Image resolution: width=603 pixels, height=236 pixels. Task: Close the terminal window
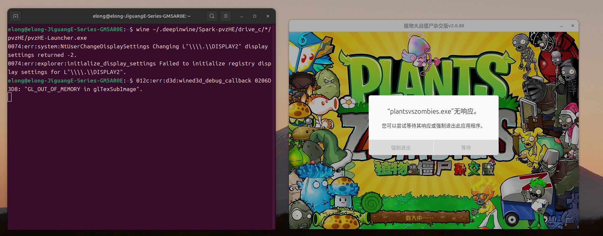click(x=268, y=16)
